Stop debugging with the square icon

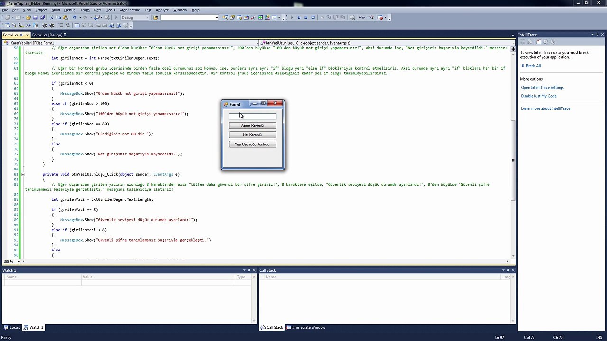pyautogui.click(x=306, y=18)
